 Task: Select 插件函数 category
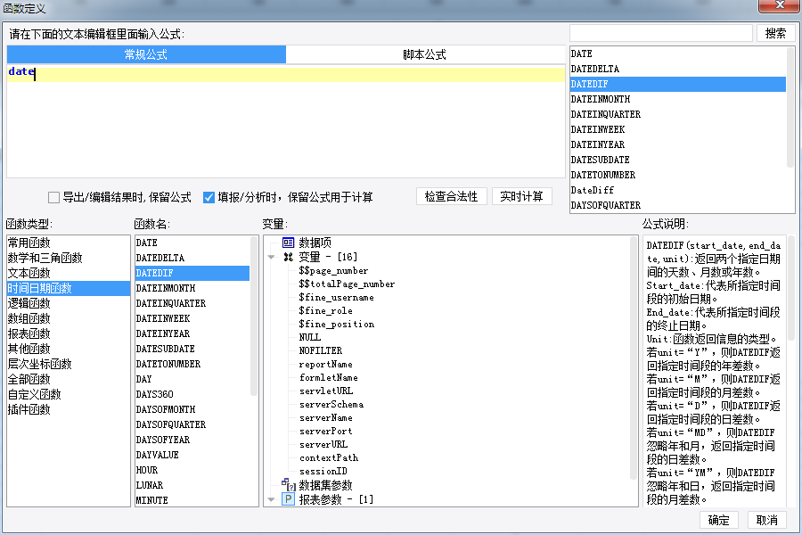point(69,409)
